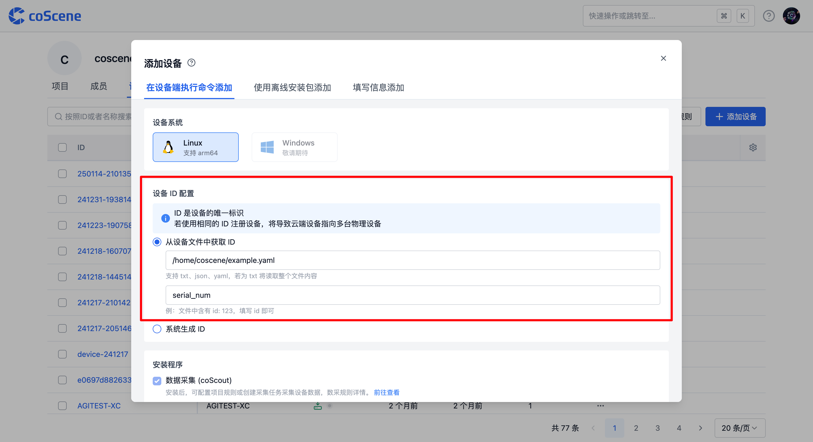Check the 241223-190758 row checkbox
The image size is (813, 442).
pyautogui.click(x=62, y=225)
